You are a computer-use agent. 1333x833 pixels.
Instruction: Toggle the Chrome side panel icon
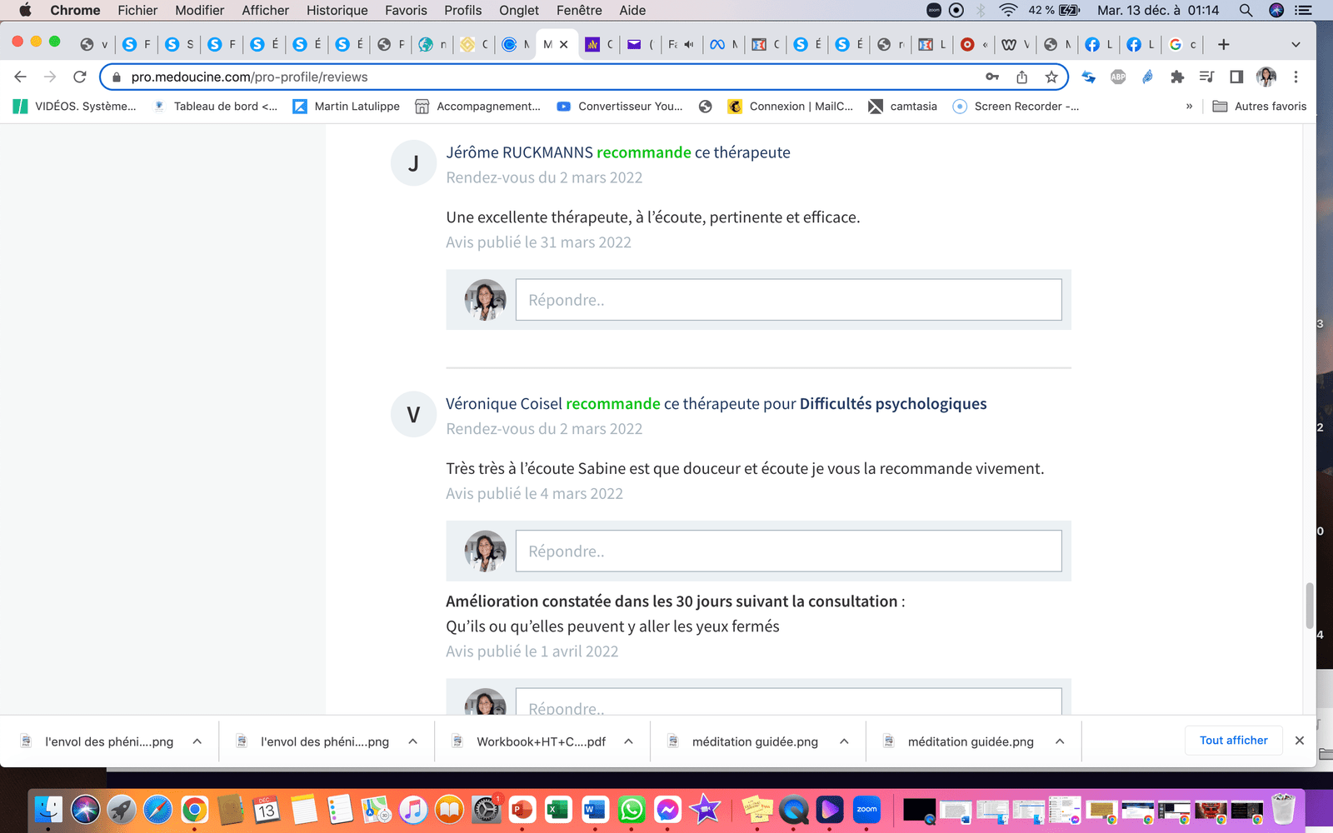point(1236,77)
